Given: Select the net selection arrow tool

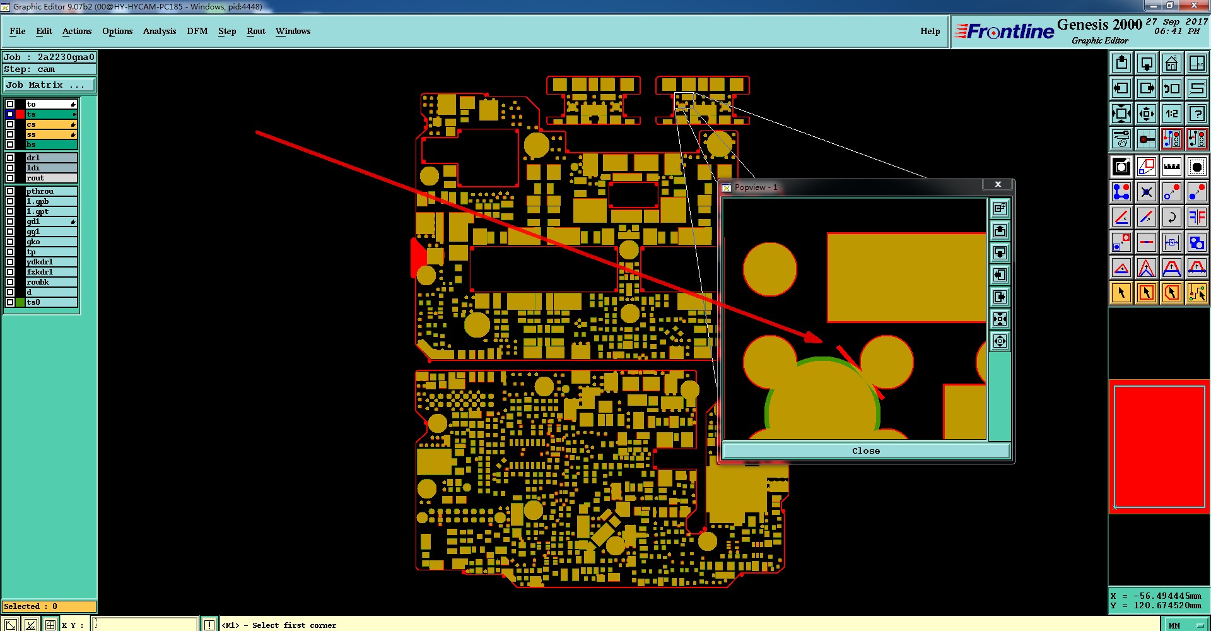Looking at the screenshot, I should tap(1197, 293).
